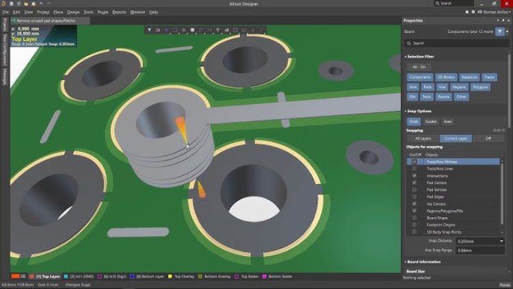Toggle Regions/Polygons/Fills snapping checkbox

coord(415,211)
